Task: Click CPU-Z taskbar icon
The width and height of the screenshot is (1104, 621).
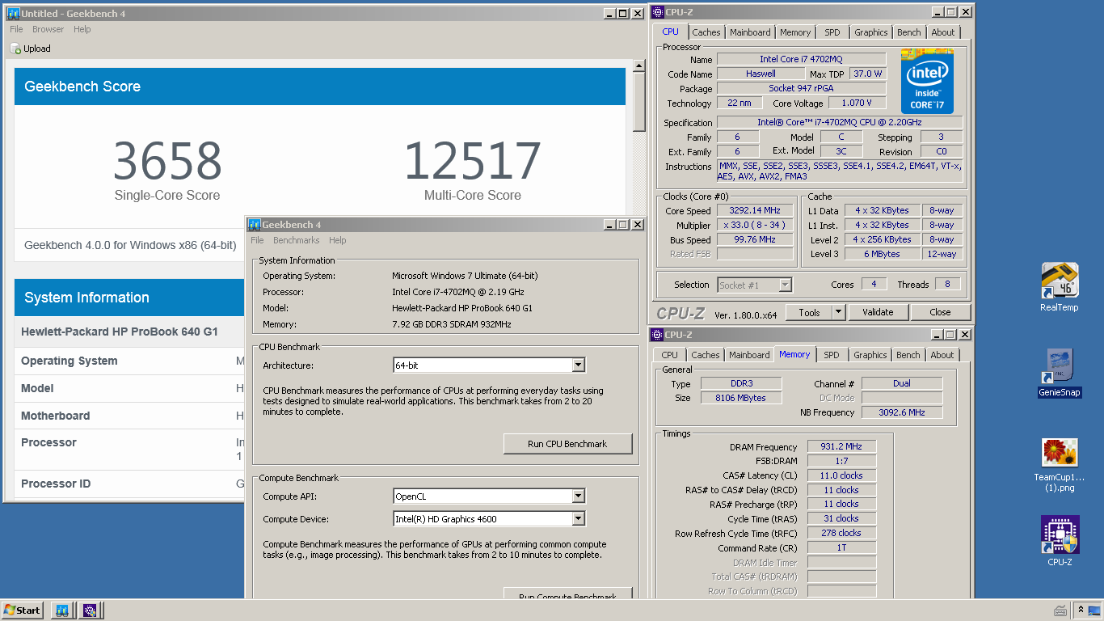Action: tap(90, 610)
